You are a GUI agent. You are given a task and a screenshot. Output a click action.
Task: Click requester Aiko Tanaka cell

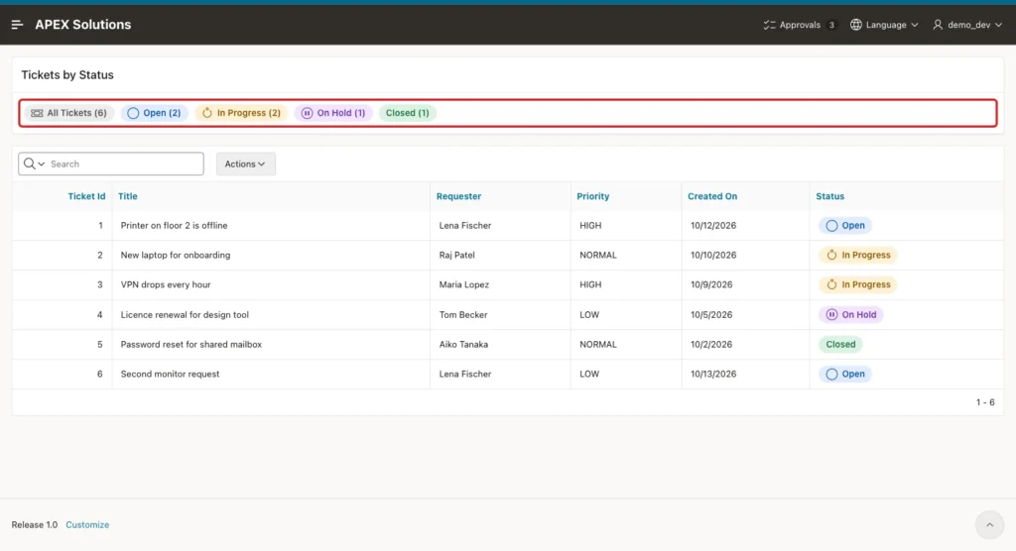[x=463, y=345]
